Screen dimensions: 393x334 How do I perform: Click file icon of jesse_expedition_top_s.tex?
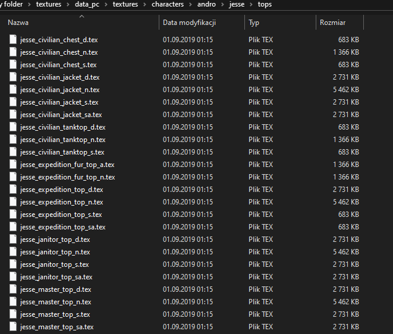13,215
